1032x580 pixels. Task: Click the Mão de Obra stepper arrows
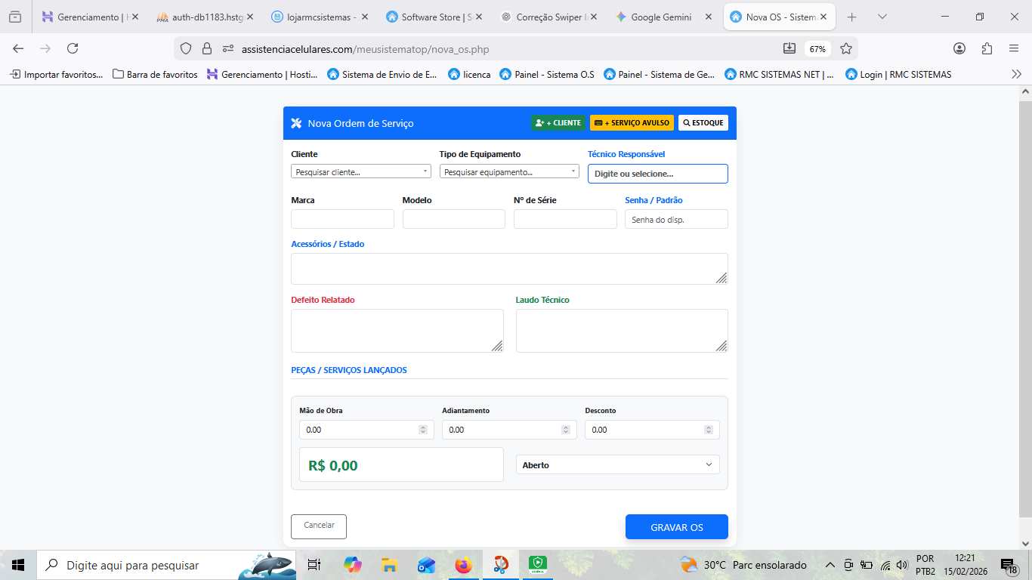[x=423, y=430]
